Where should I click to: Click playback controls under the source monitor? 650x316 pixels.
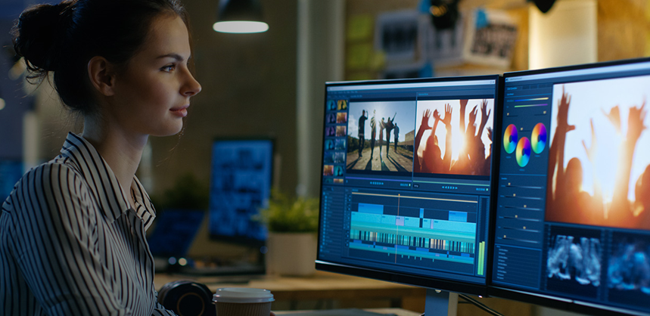point(376,183)
